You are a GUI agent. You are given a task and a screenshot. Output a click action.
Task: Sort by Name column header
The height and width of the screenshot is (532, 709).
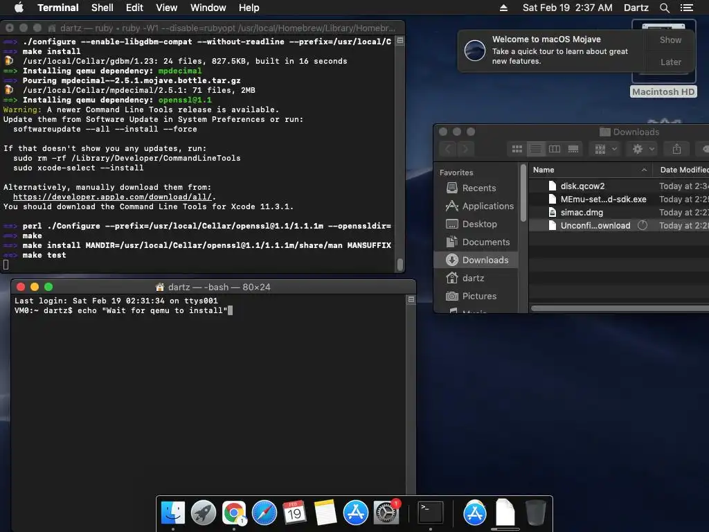click(x=590, y=170)
